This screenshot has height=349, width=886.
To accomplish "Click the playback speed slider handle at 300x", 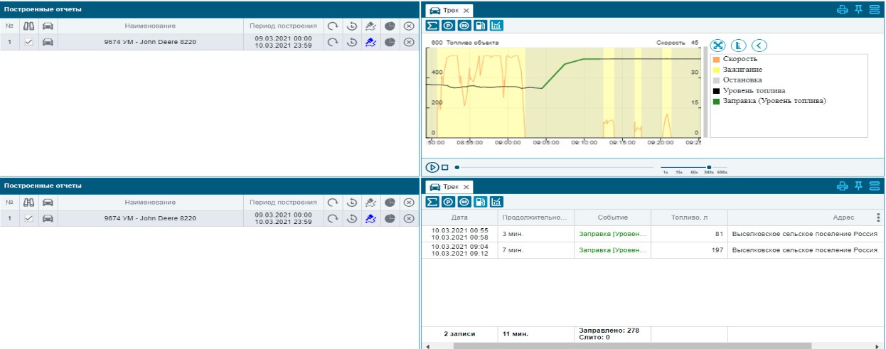I will coord(709,167).
